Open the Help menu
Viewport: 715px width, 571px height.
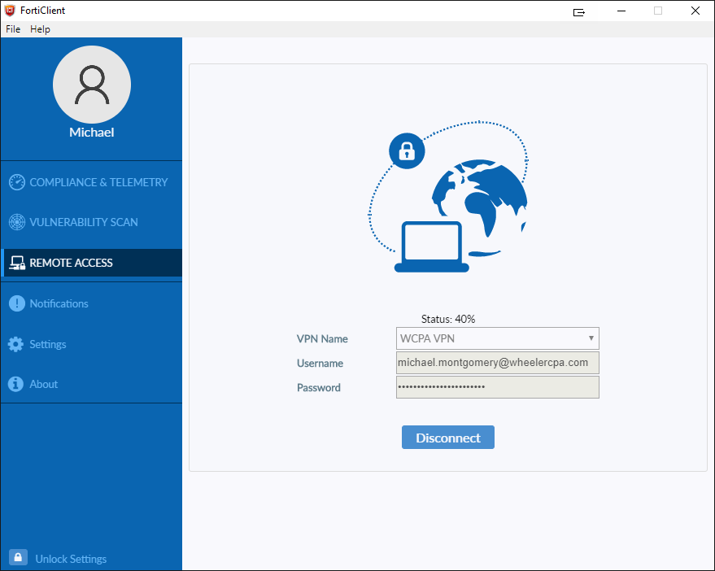click(40, 29)
